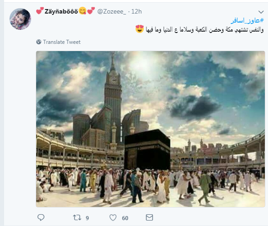Retweet this post using the arrows icon
268x226 pixels.
77,217
